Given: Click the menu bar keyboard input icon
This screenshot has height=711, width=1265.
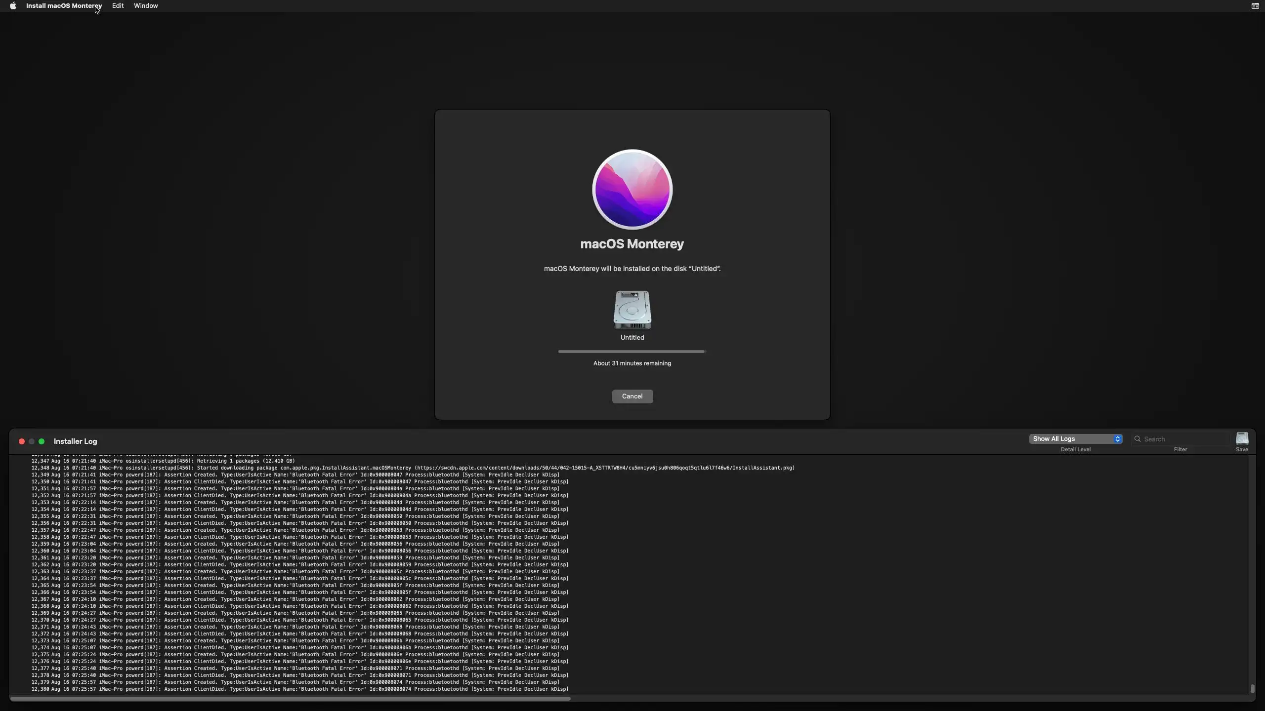Looking at the screenshot, I should pos(1255,6).
